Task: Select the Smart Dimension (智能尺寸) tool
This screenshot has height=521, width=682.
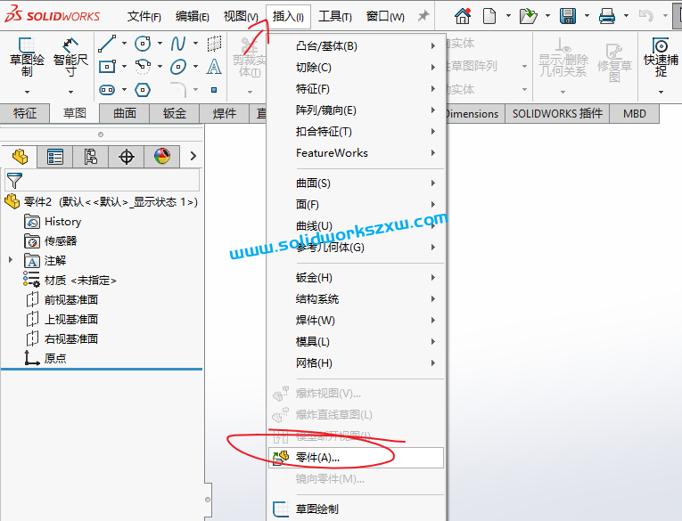Action: 70,57
